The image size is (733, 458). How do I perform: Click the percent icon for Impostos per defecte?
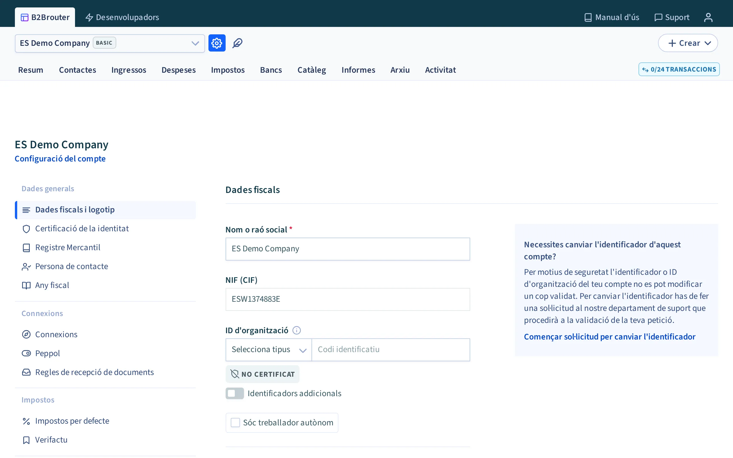(26, 421)
